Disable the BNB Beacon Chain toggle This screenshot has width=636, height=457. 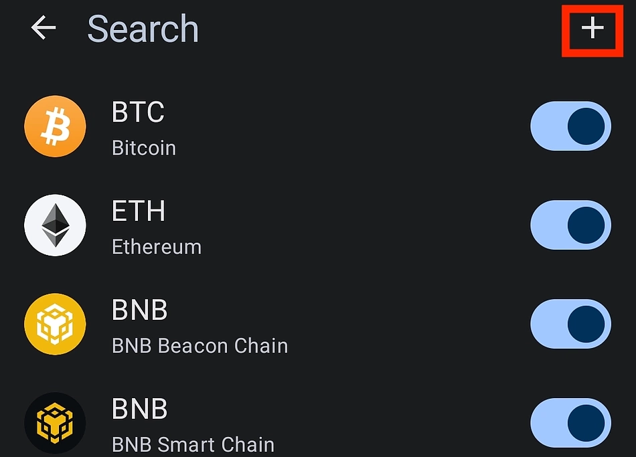click(570, 324)
